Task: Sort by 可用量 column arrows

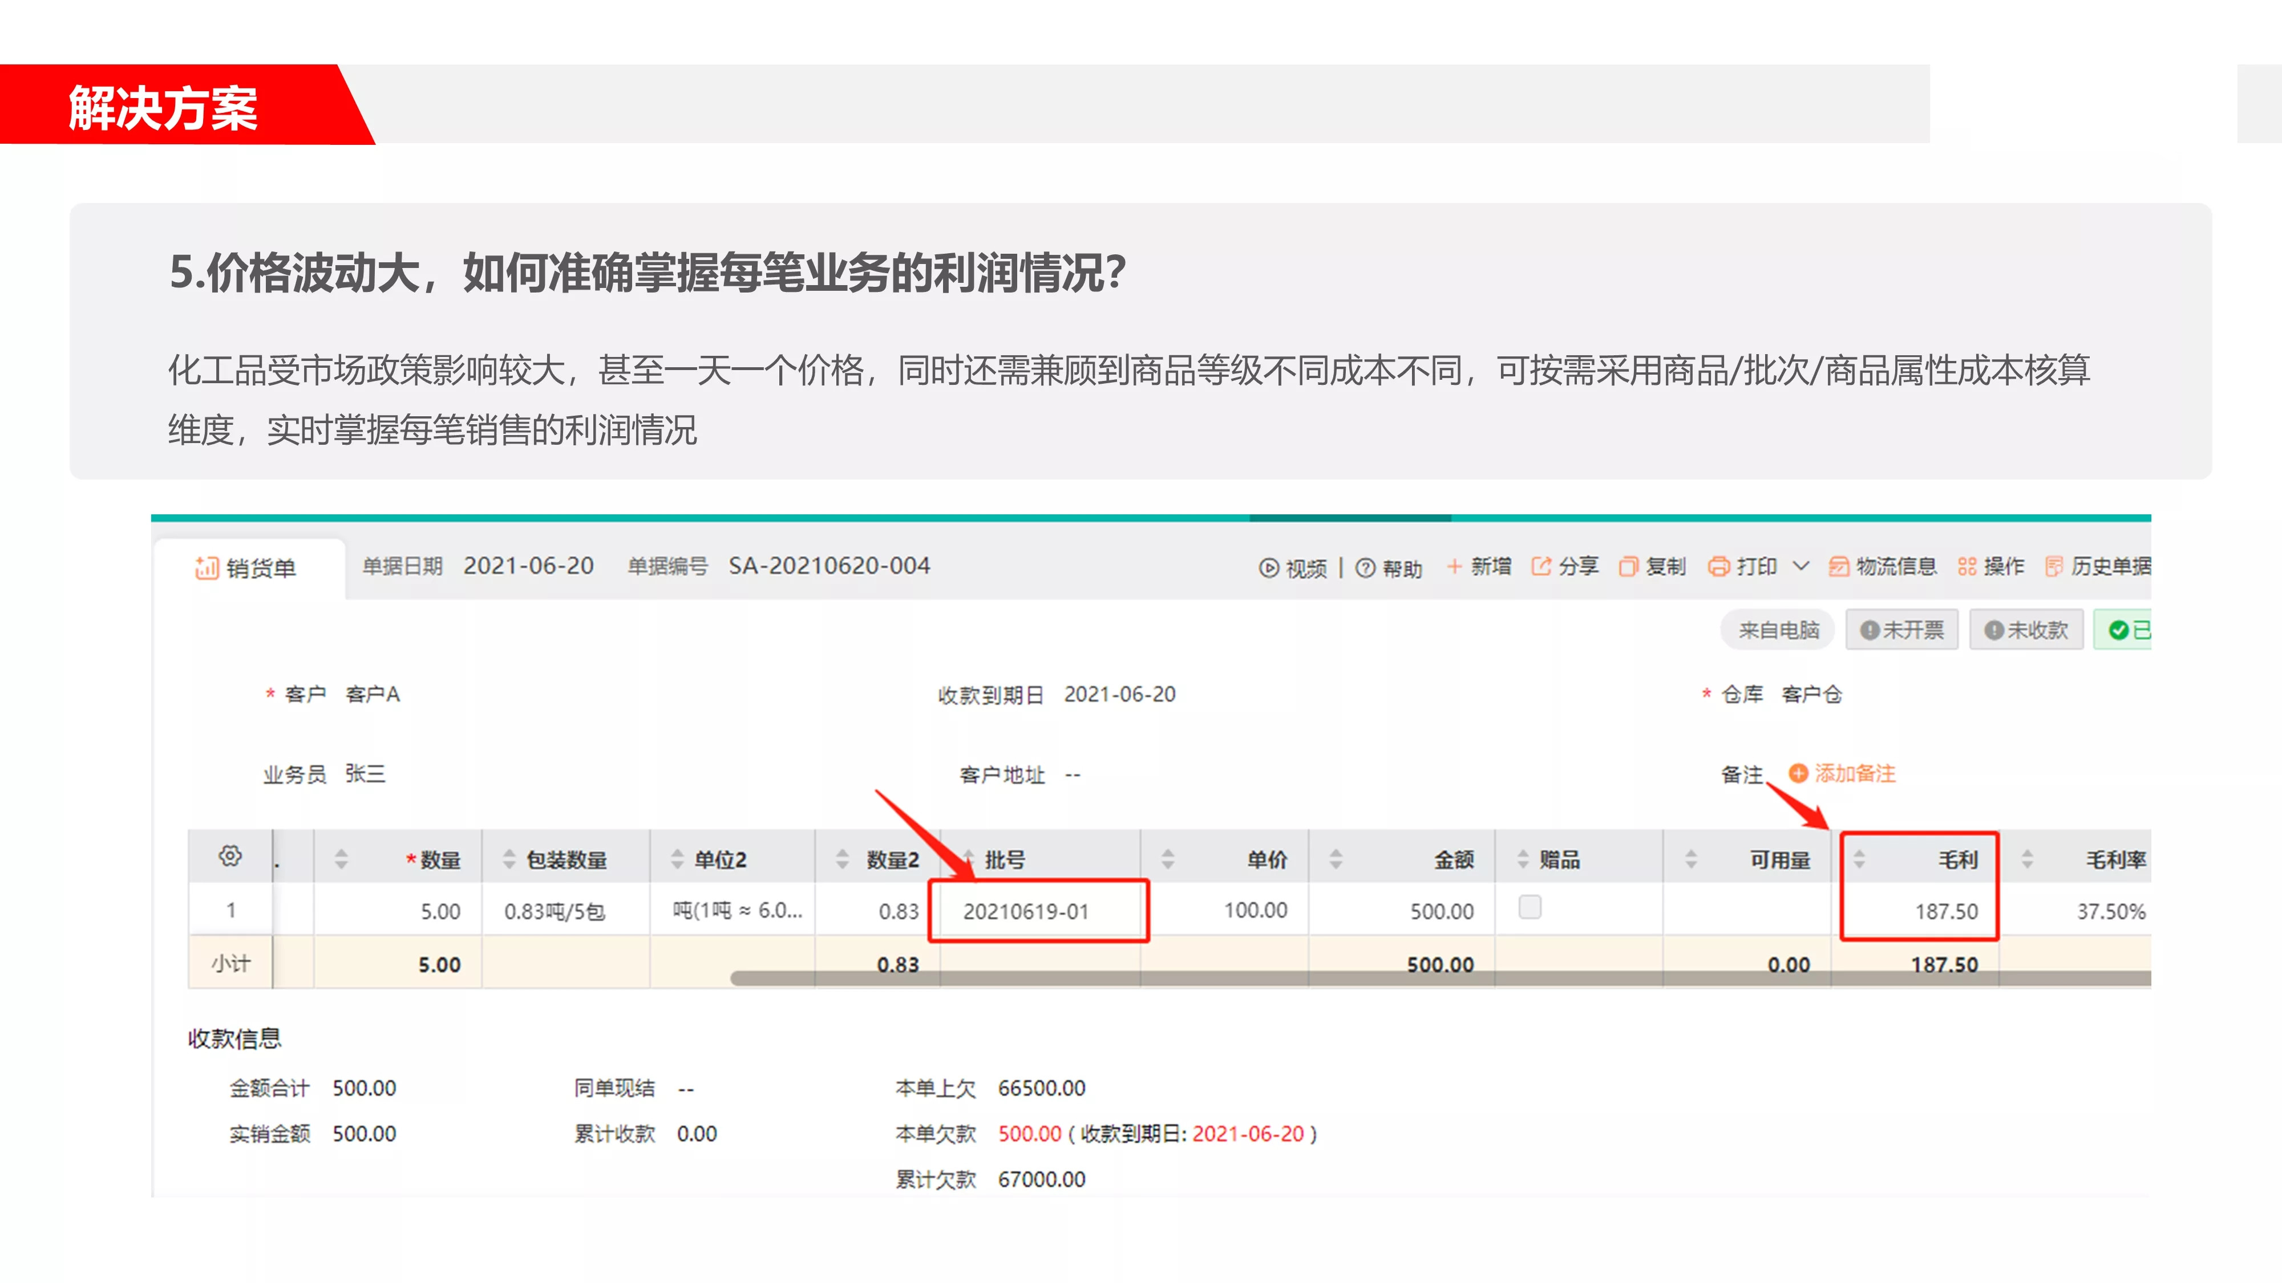Action: click(1690, 859)
